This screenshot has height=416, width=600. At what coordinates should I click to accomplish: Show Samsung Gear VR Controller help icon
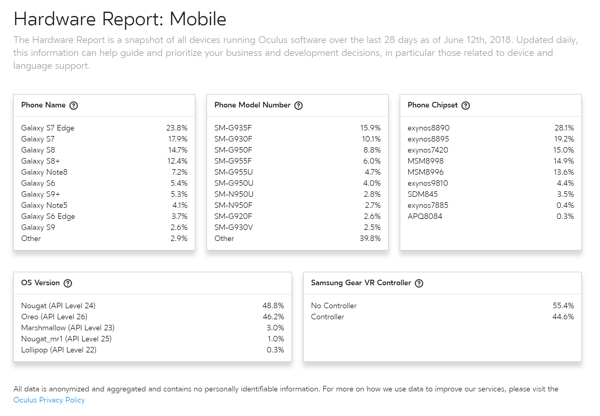tap(419, 283)
